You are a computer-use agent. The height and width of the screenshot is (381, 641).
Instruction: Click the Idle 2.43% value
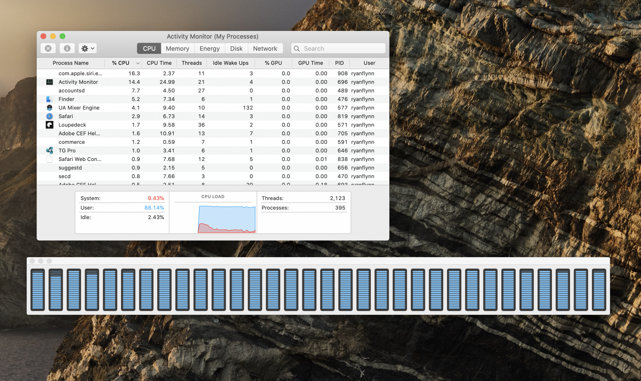pos(156,217)
